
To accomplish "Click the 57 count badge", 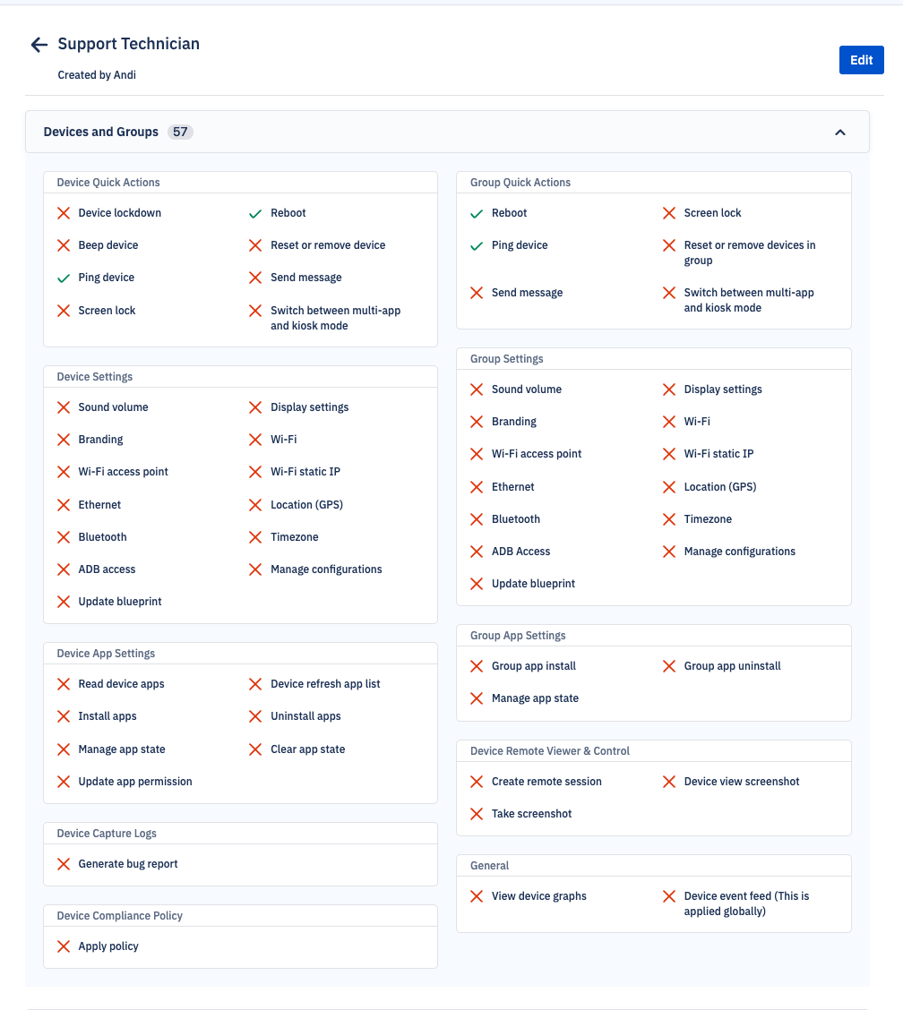I will 180,132.
